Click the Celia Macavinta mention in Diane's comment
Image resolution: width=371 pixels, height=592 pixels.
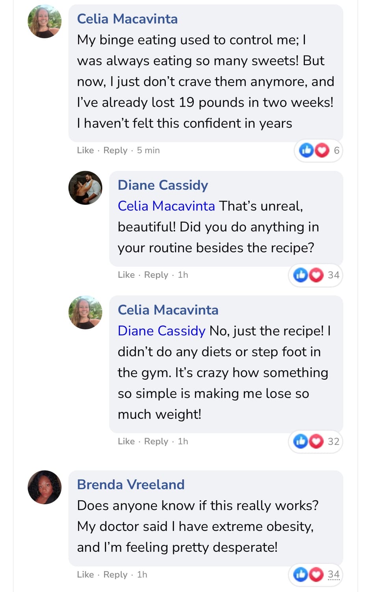pos(166,206)
